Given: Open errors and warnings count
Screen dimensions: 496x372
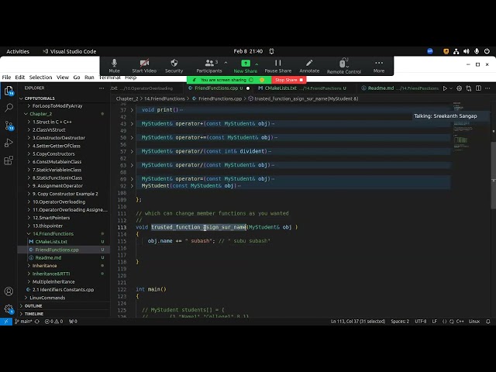Looking at the screenshot, I should point(53,322).
